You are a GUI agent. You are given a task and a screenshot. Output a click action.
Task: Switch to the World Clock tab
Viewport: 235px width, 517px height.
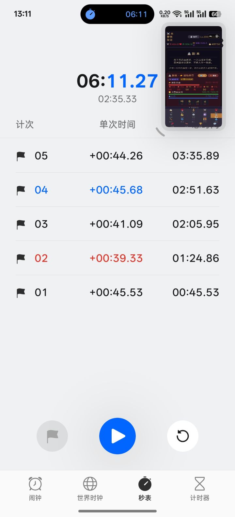[x=90, y=489]
